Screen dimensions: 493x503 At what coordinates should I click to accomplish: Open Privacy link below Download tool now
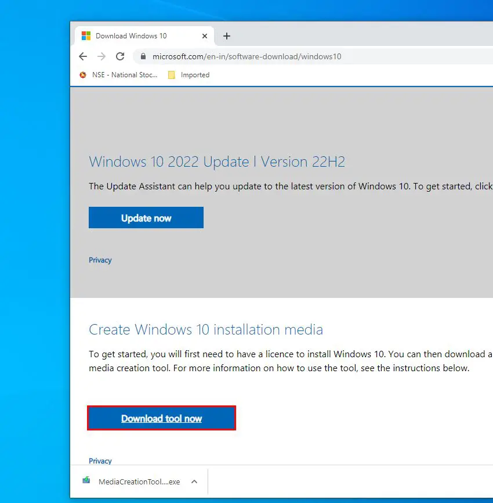click(x=100, y=461)
